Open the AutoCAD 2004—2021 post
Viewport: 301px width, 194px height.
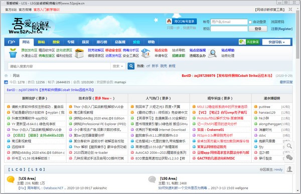[x=161, y=153]
